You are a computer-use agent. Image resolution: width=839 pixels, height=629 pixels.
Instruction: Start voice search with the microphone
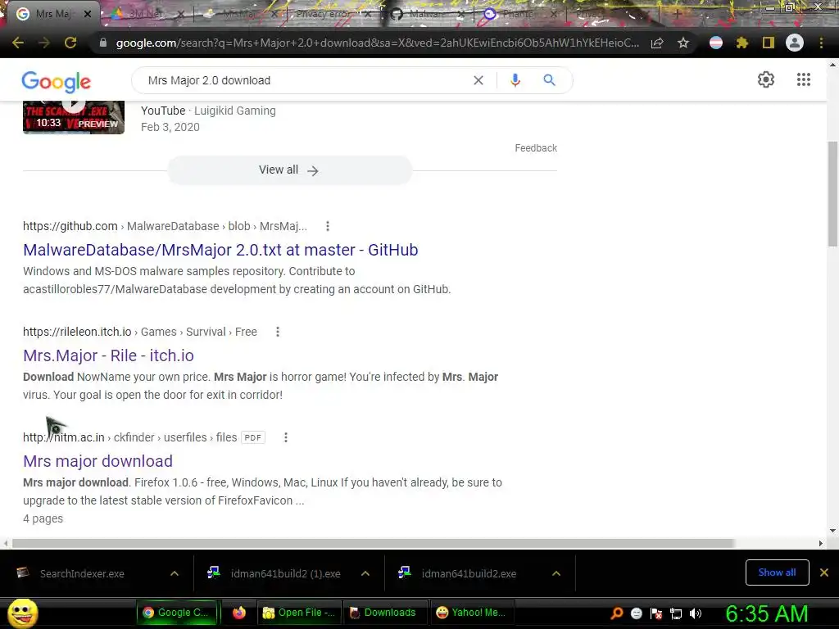point(515,80)
